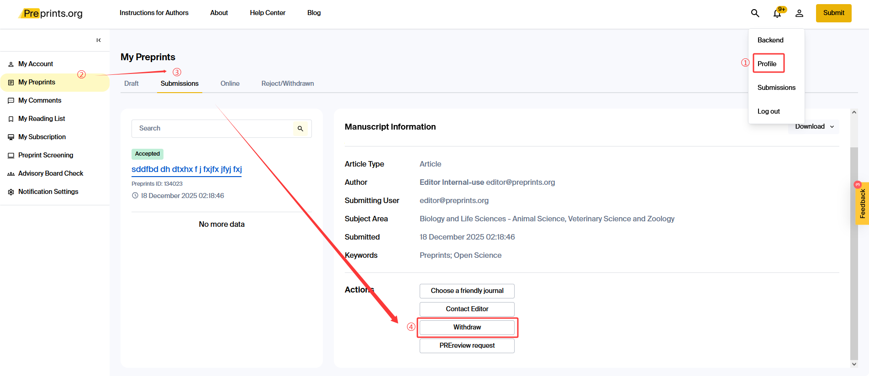Screen dimensions: 869x376
Task: Open the preprint title link sddfbd dh dtxhx
Action: pyautogui.click(x=186, y=169)
